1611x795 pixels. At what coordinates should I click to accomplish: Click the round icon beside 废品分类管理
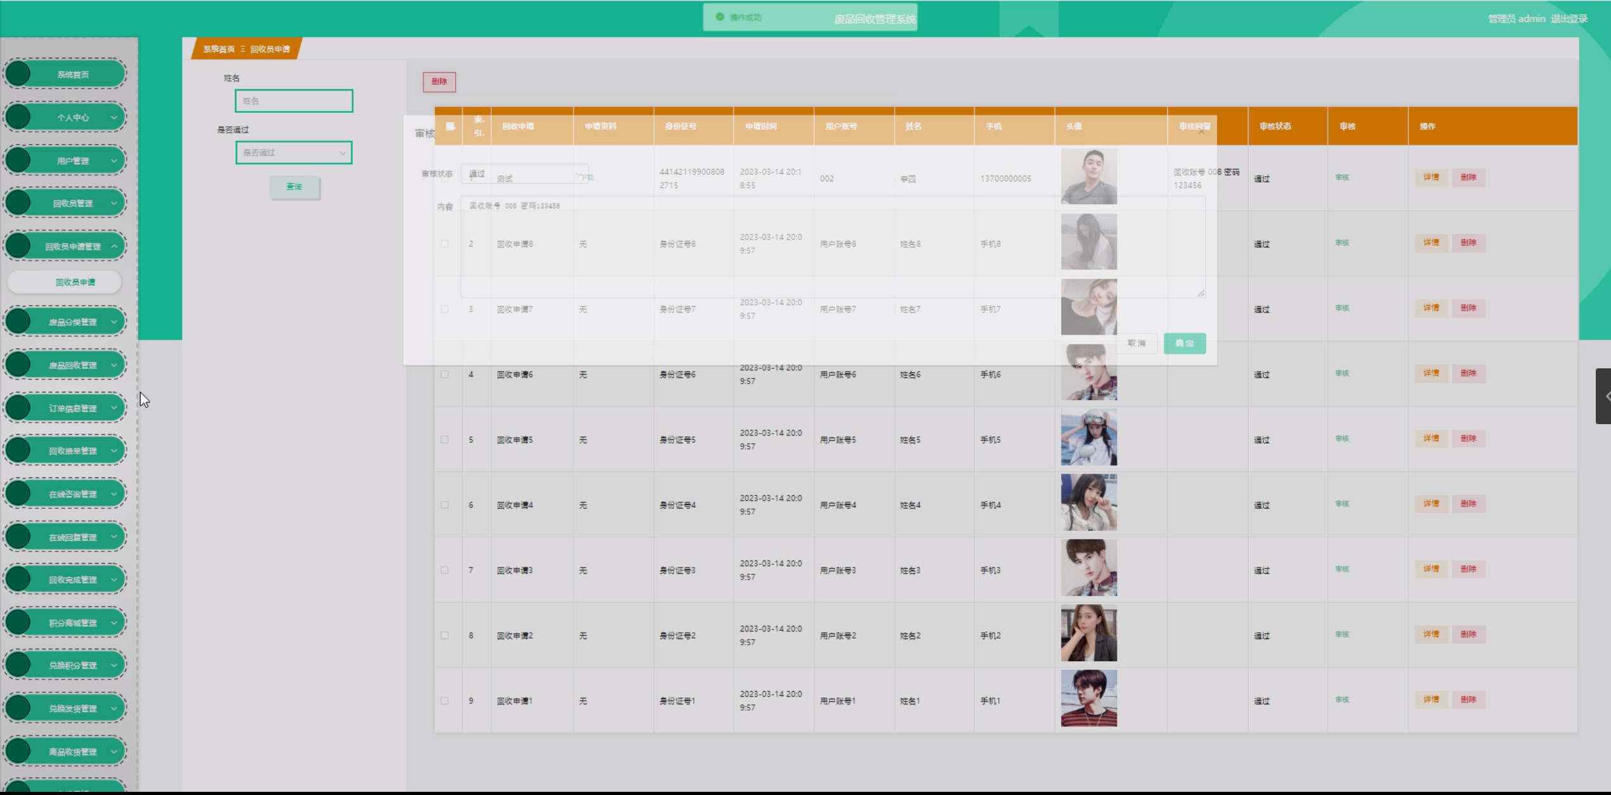point(18,321)
